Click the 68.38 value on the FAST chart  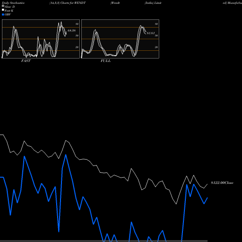[x=72, y=30]
